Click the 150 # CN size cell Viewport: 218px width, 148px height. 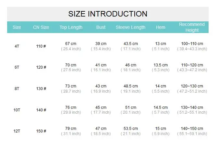(41, 131)
